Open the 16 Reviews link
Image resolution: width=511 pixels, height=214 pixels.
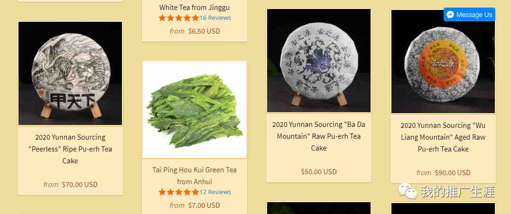[215, 18]
